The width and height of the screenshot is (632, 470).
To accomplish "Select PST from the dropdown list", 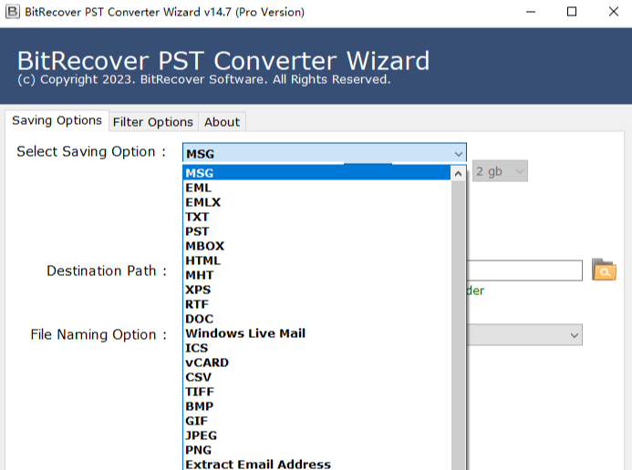I will (316, 231).
